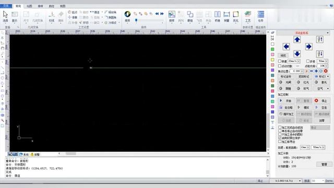
Task: Switch to the CNC (数控) ribbon tab
Action: click(52, 6)
